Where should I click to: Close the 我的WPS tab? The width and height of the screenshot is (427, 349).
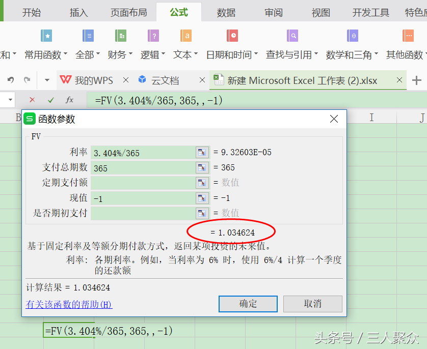click(126, 80)
